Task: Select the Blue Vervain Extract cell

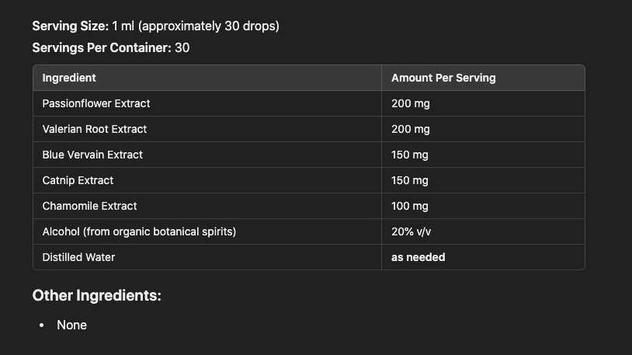Action: (92, 155)
